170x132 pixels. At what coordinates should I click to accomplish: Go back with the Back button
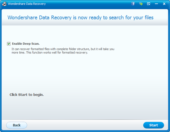coord(17,125)
